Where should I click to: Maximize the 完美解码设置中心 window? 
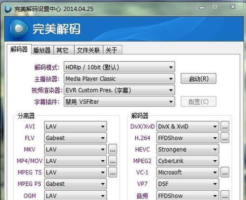coord(215,7)
